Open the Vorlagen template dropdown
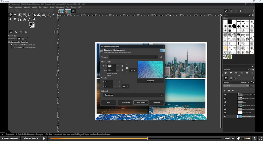263x141 pixels. 133,57
